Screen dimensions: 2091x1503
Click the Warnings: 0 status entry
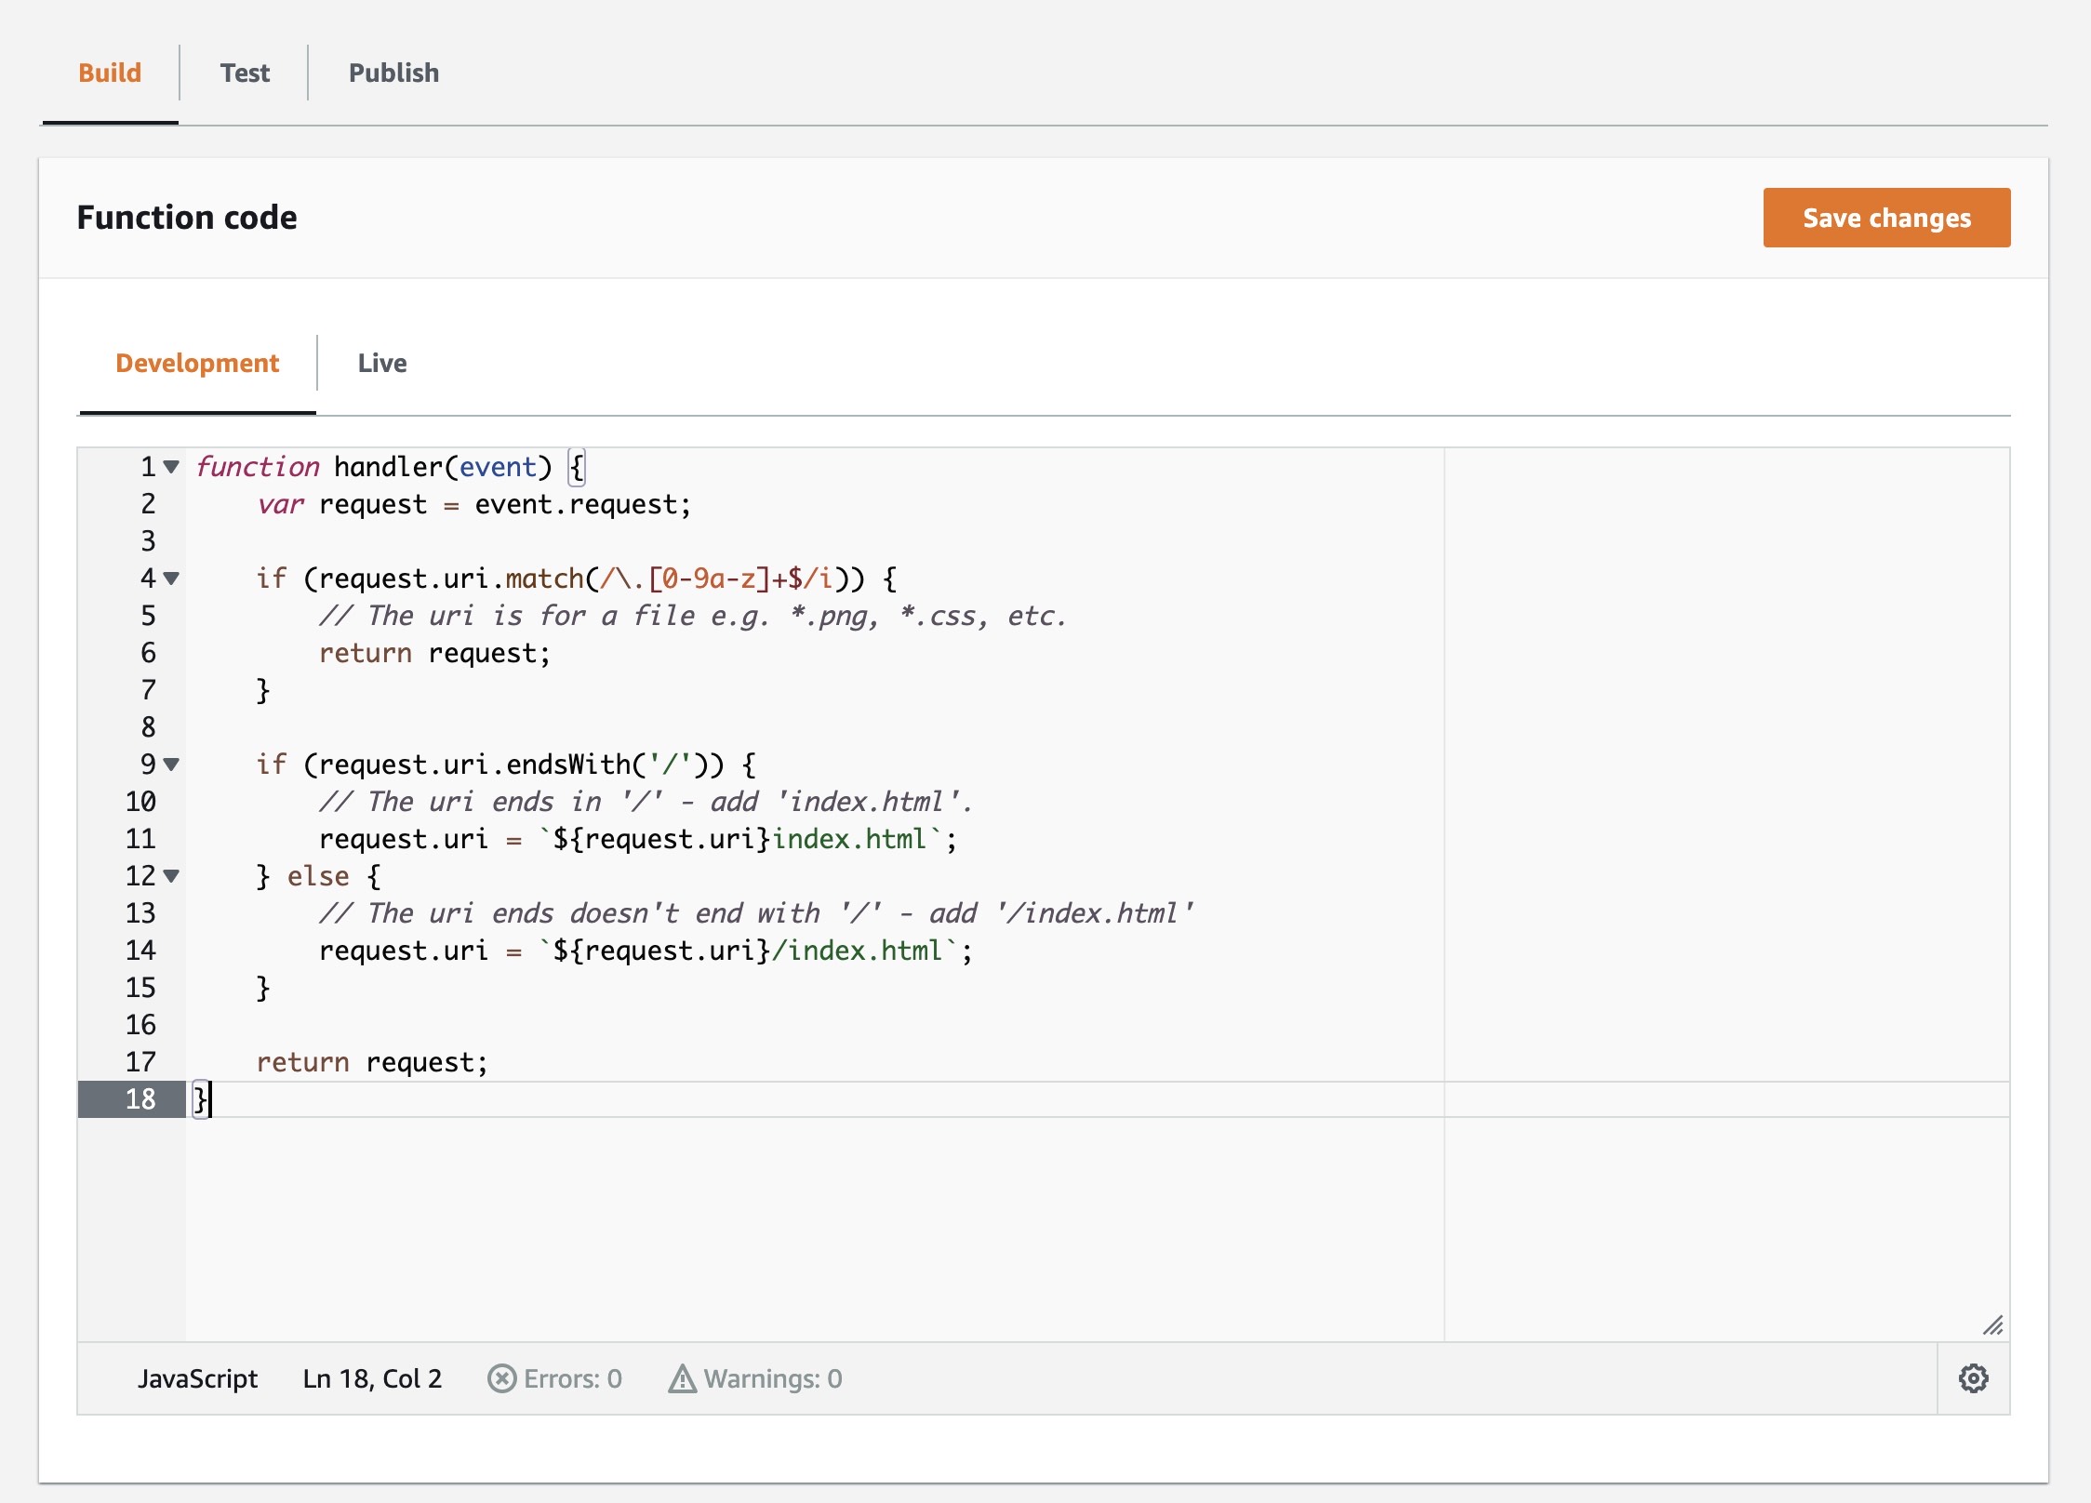tap(754, 1378)
